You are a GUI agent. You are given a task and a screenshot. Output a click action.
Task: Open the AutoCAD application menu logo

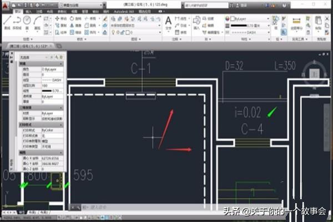tap(5, 5)
